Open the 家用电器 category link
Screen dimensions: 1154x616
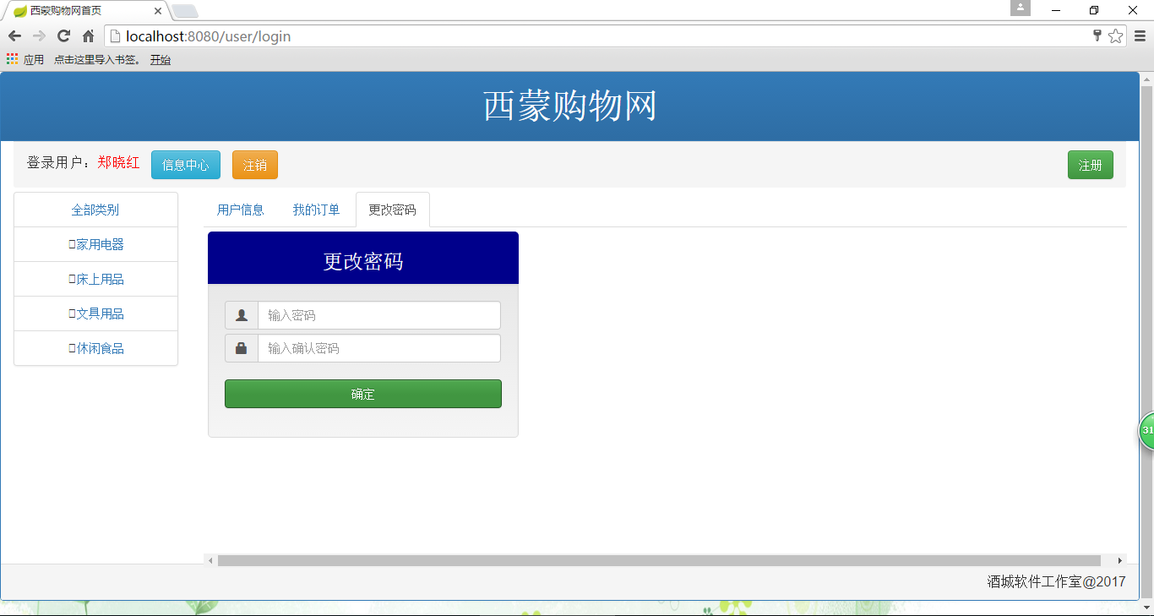point(96,244)
